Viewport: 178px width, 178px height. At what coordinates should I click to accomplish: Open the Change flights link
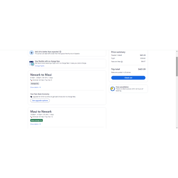(40, 66)
